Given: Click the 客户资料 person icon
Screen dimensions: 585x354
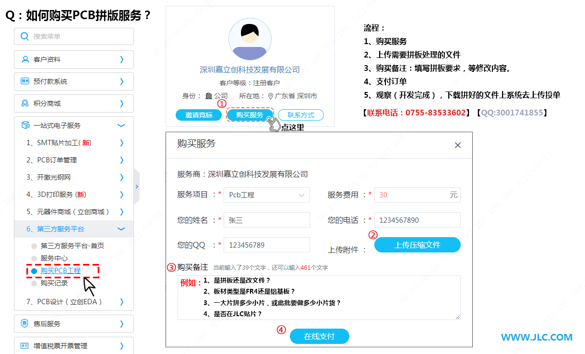Looking at the screenshot, I should 25,59.
